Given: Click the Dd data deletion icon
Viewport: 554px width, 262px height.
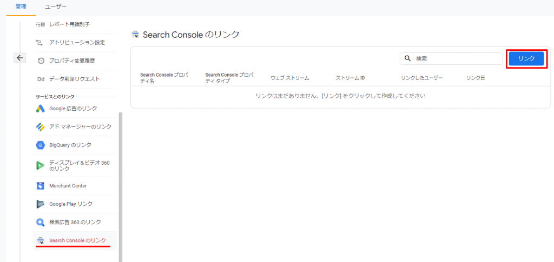Looking at the screenshot, I should pyautogui.click(x=41, y=79).
